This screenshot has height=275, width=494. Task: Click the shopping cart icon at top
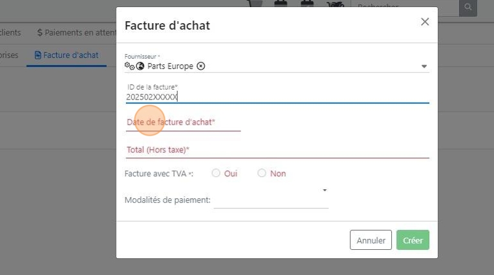pos(255,5)
